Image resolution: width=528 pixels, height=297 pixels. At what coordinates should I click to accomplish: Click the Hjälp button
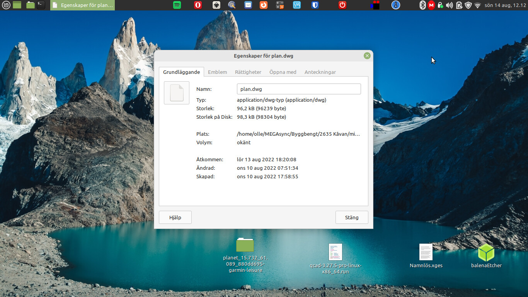coord(175,217)
